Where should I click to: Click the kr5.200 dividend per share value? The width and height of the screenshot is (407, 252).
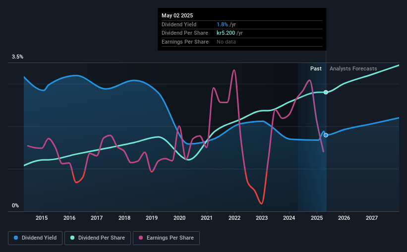[226, 33]
